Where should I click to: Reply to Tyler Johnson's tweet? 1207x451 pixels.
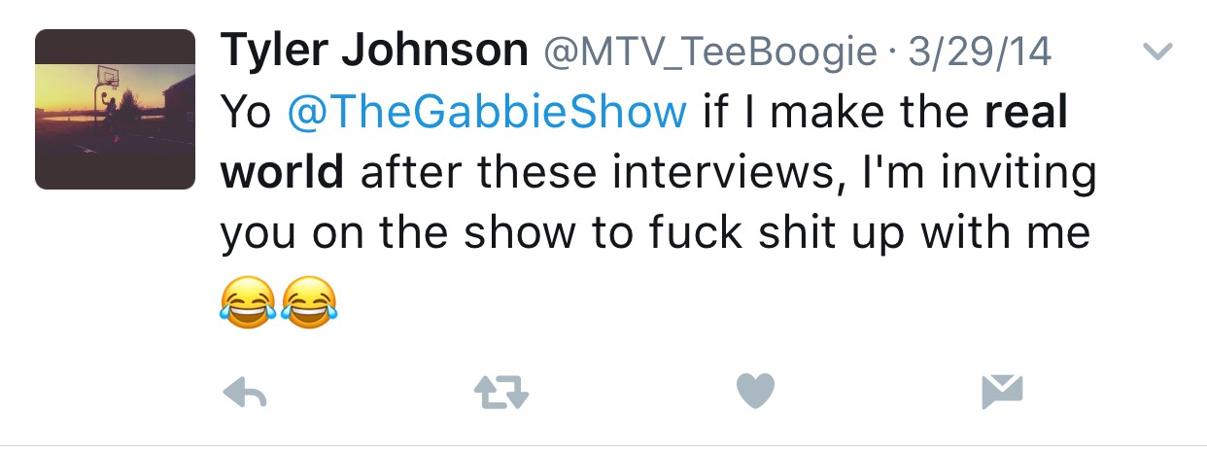point(245,393)
